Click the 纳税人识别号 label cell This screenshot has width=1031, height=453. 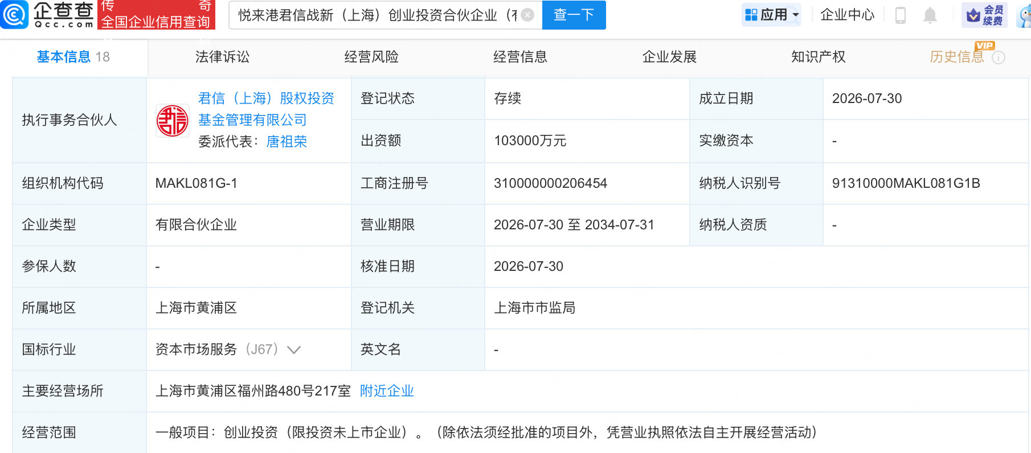point(756,183)
